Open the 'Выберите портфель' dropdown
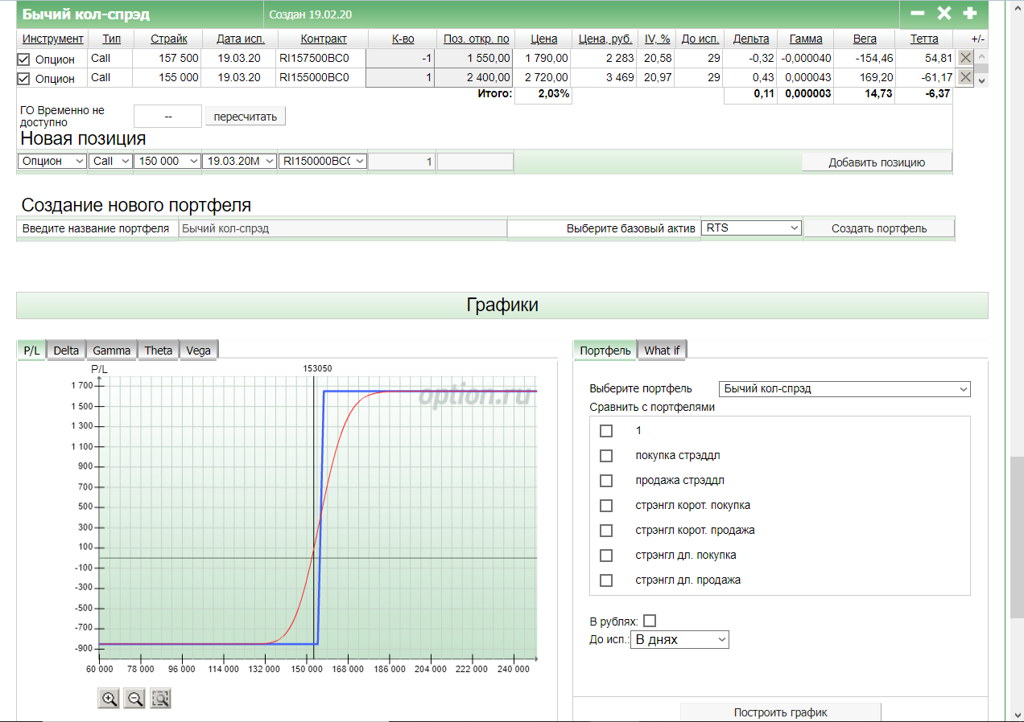Image resolution: width=1024 pixels, height=722 pixels. 844,389
